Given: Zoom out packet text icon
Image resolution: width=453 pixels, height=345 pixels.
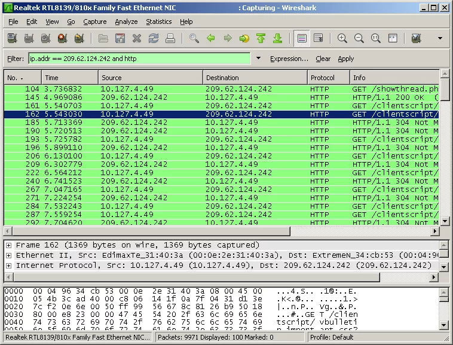Looking at the screenshot, I should (359, 38).
